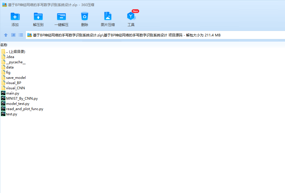Click the 删除 (Delete) recycle bin icon
Screen dimensions: 285x193
(85, 16)
